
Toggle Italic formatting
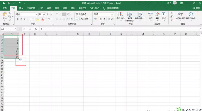21,19
